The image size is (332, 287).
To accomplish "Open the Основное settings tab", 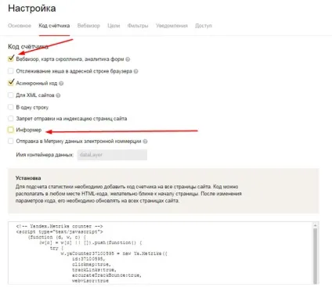I will [x=20, y=26].
